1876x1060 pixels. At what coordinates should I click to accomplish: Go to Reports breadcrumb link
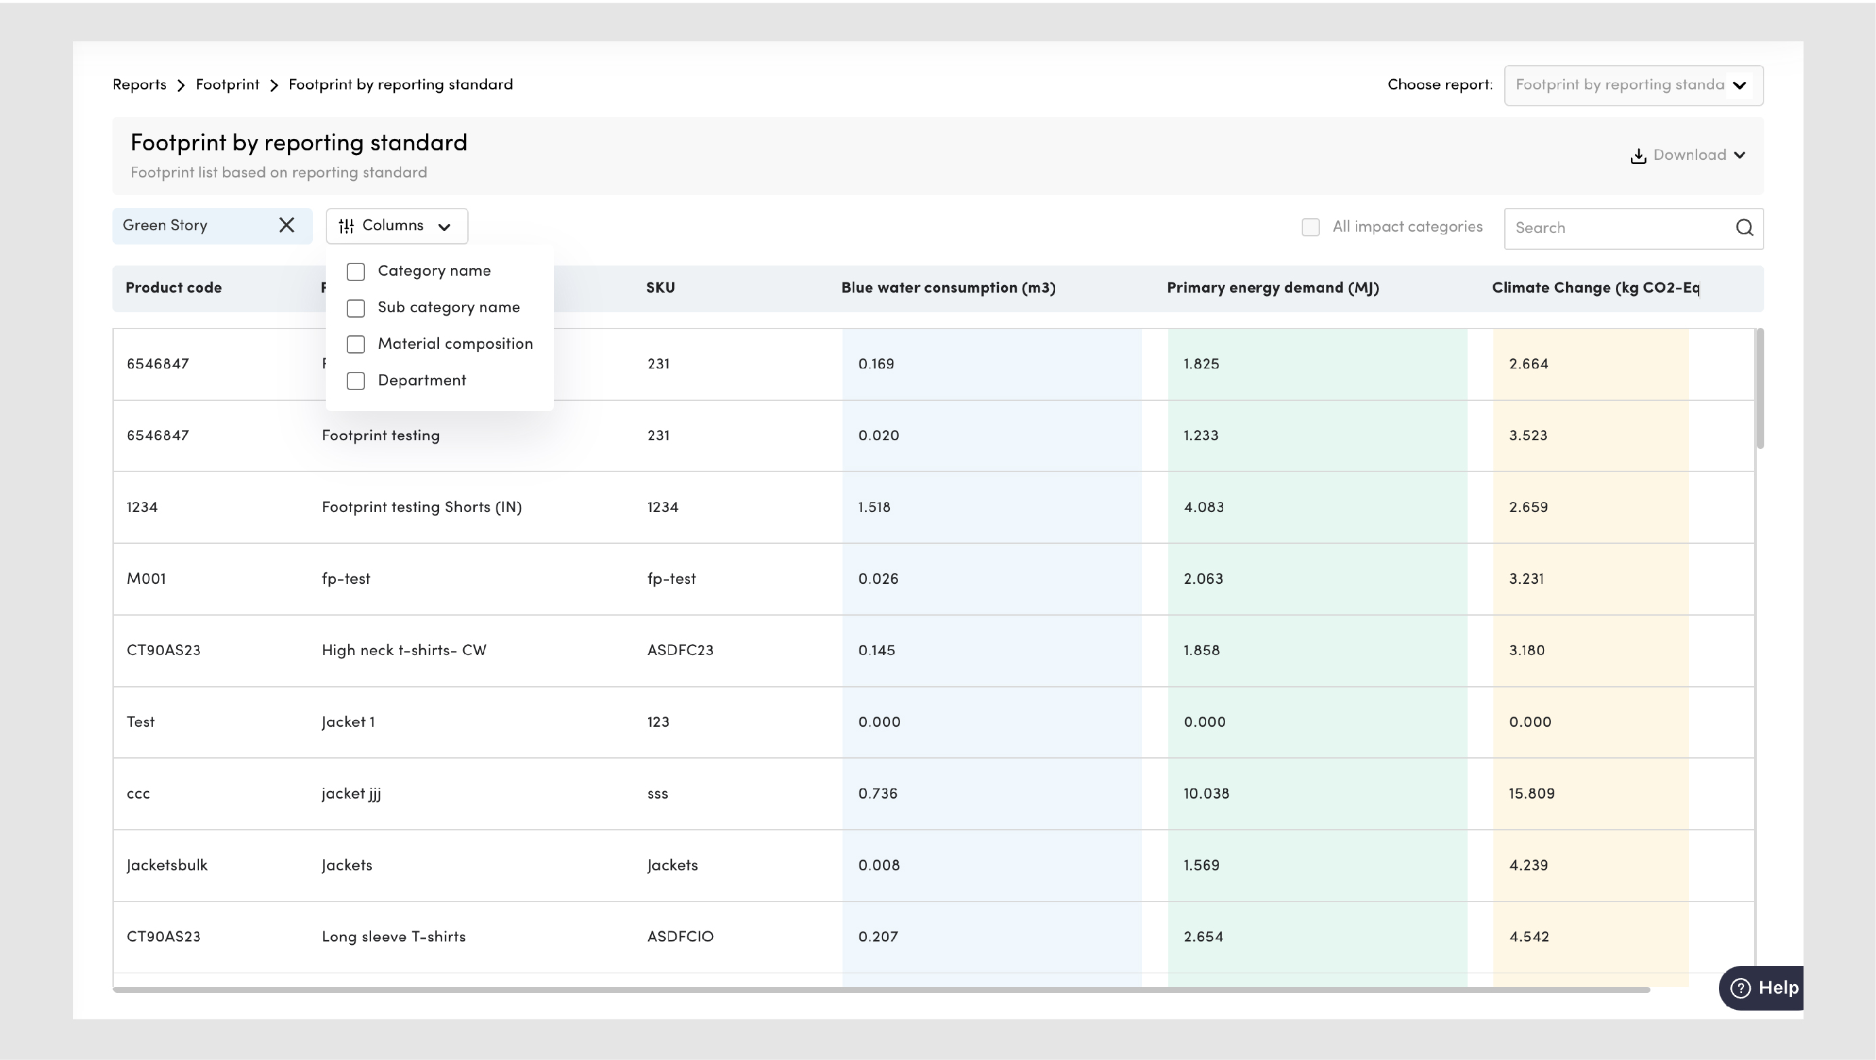pyautogui.click(x=139, y=85)
